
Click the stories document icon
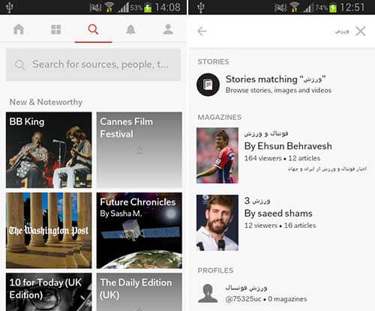point(208,85)
